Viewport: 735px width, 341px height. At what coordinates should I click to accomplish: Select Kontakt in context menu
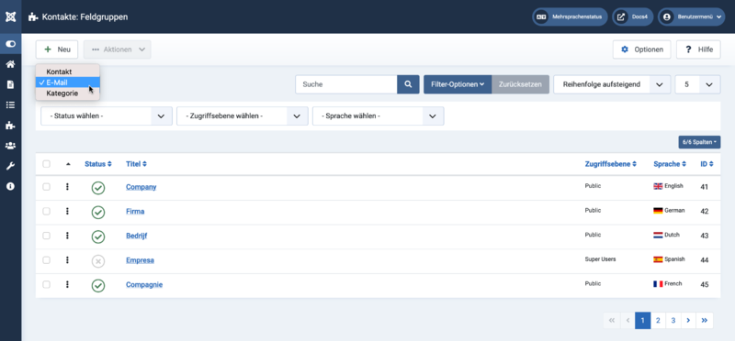pos(68,72)
